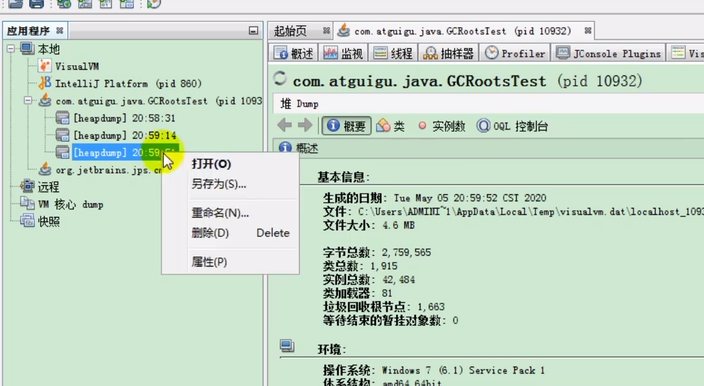This screenshot has height=386, width=704.
Task: Click the 概述 section info icon
Action: [285, 147]
